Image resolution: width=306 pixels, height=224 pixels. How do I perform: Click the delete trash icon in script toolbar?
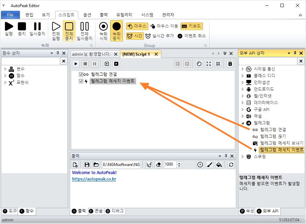230,64
